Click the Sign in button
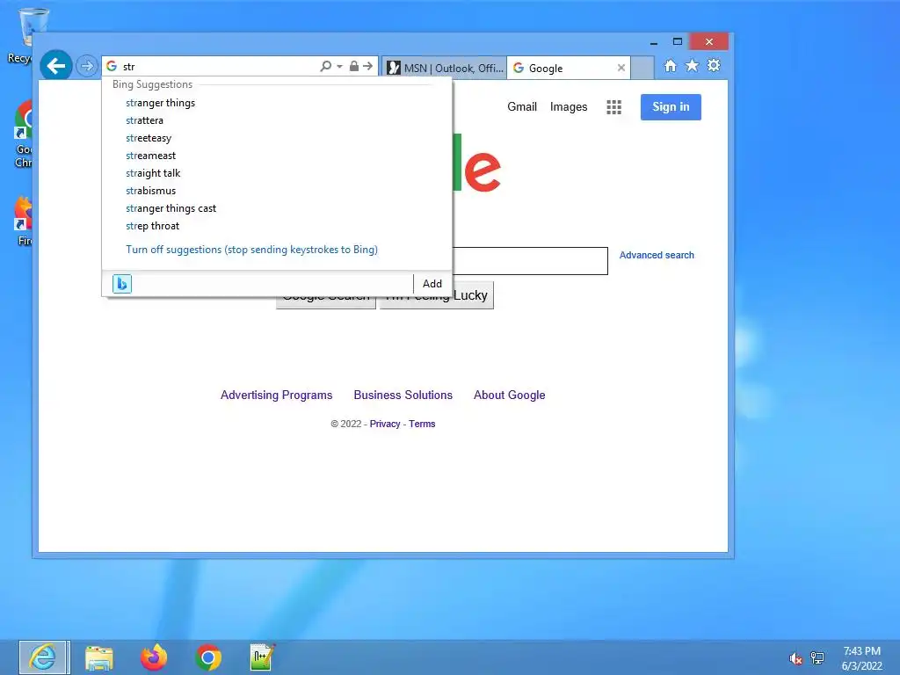The image size is (900, 675). [x=671, y=106]
